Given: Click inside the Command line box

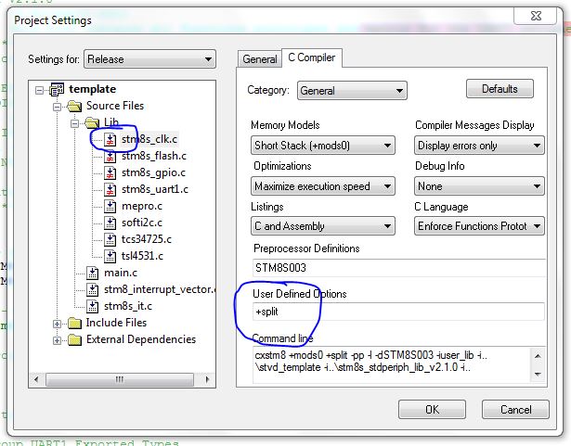Looking at the screenshot, I should [392, 364].
